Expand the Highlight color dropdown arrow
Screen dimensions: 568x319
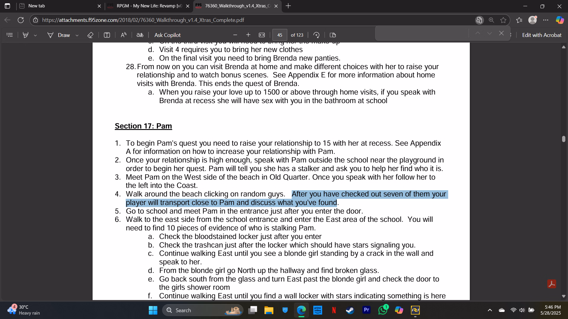click(x=35, y=35)
